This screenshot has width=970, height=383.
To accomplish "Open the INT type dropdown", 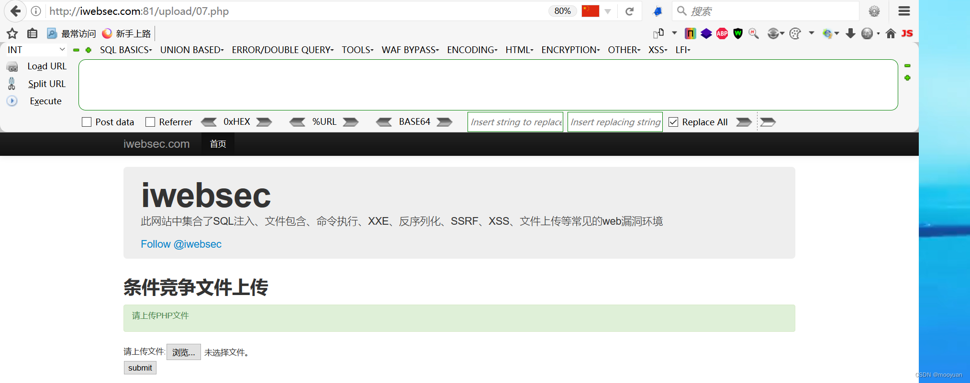I will tap(36, 50).
